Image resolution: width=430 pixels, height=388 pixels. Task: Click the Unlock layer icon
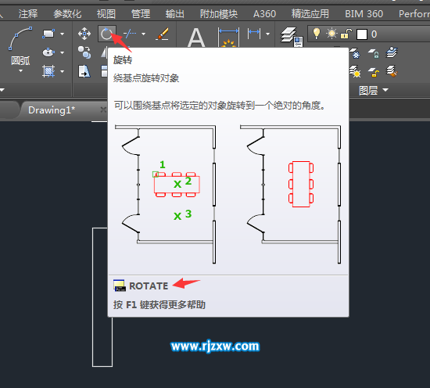click(374, 72)
